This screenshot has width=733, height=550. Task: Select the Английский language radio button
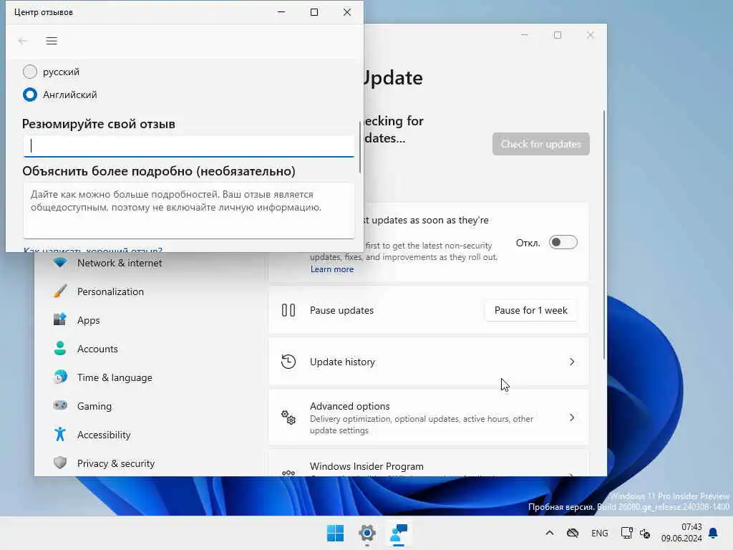(x=30, y=95)
